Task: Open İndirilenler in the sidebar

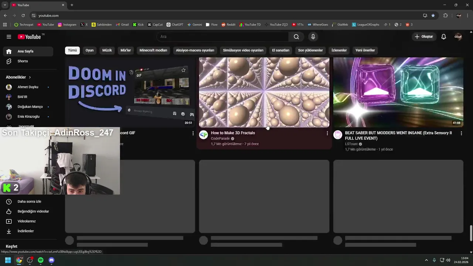Action: [28, 231]
